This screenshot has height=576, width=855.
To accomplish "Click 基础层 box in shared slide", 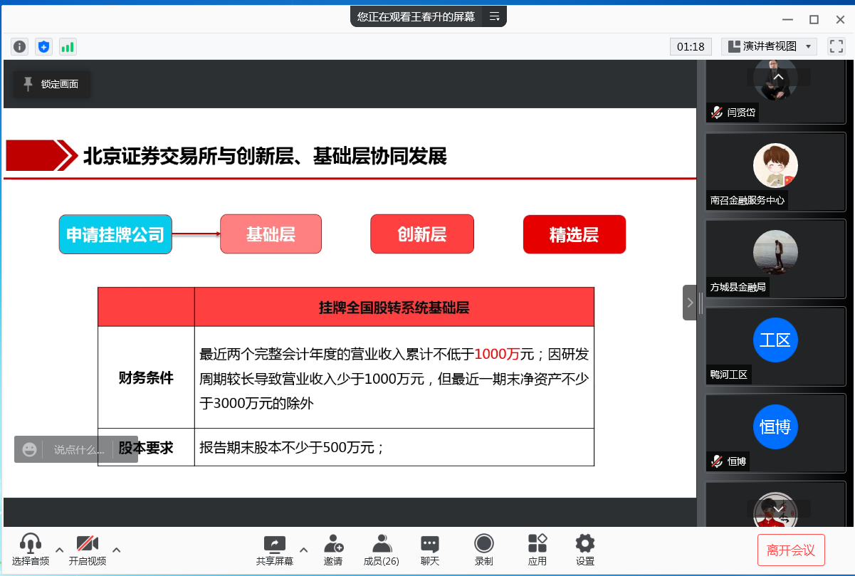I will 271,234.
